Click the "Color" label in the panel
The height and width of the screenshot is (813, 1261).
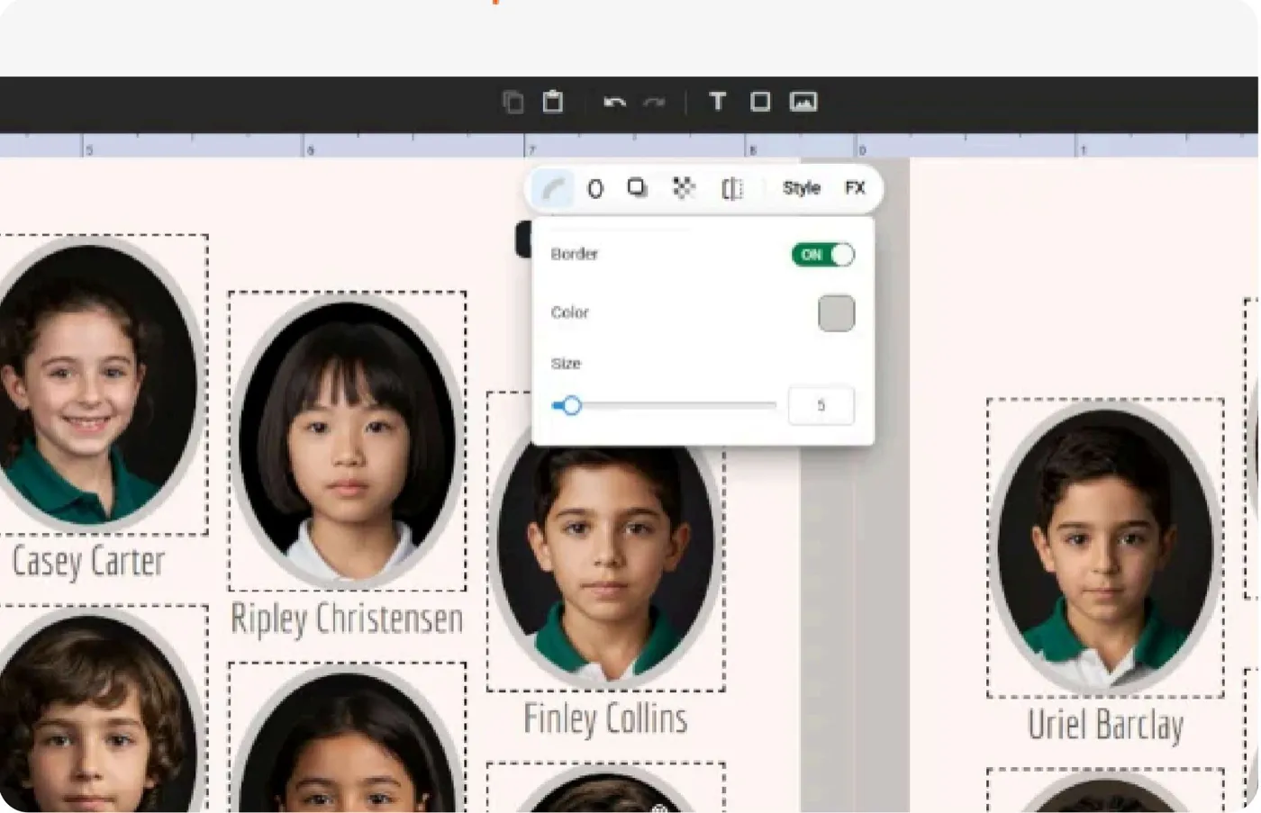click(570, 312)
